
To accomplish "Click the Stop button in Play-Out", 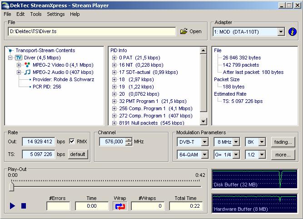I will click(x=24, y=206).
